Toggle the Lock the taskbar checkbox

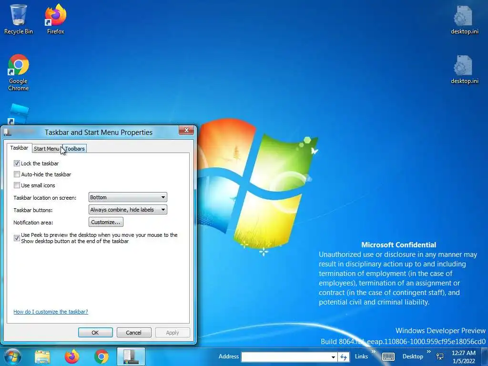[17, 163]
